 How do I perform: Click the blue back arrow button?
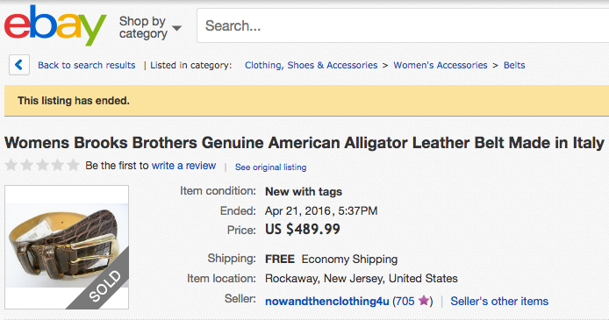(x=19, y=65)
